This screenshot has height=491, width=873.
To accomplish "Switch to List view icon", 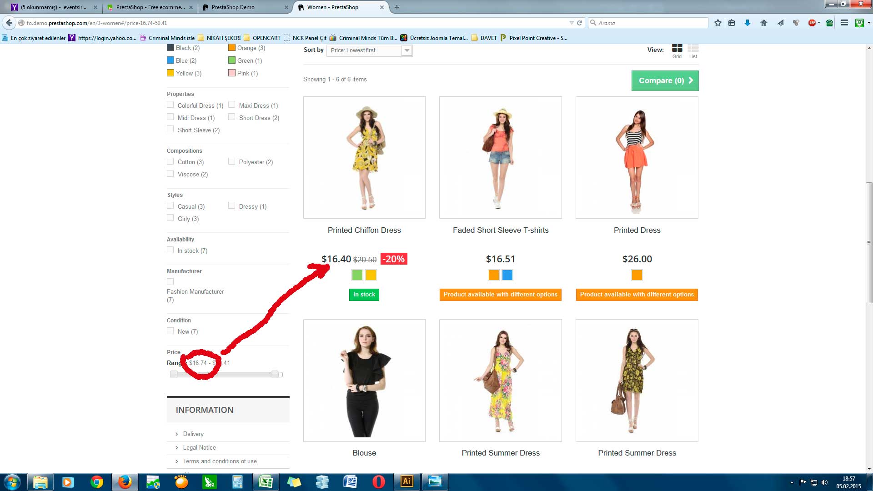I will [x=693, y=49].
